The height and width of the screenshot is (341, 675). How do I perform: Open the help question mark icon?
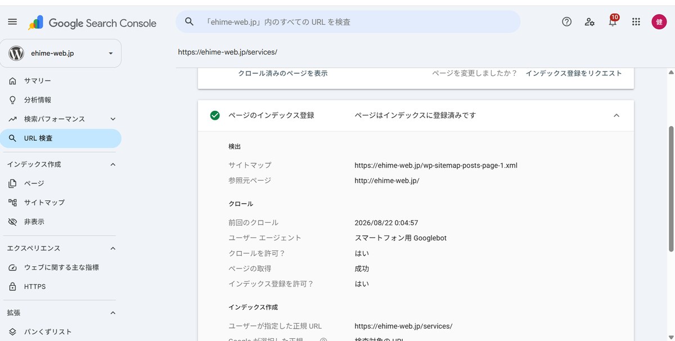click(566, 22)
